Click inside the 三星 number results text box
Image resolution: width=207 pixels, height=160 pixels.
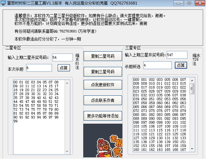point(159,114)
